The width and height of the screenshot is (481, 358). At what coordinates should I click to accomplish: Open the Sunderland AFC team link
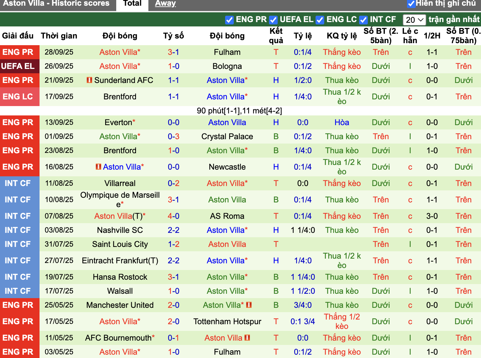[x=124, y=80]
